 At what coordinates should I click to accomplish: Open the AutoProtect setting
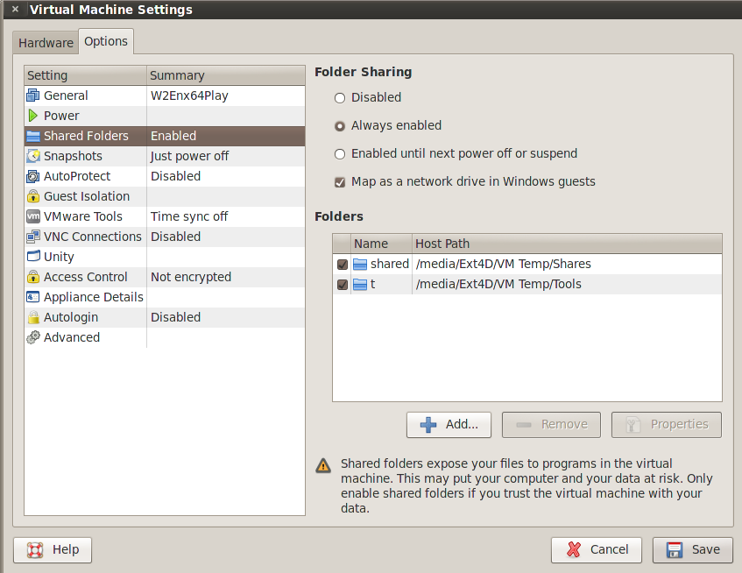165,176
